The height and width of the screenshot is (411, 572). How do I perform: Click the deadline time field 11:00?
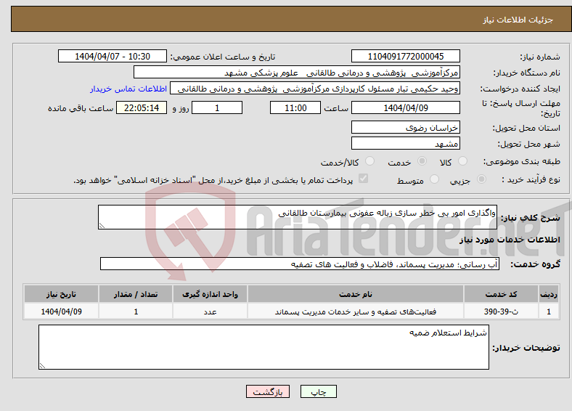click(x=295, y=107)
